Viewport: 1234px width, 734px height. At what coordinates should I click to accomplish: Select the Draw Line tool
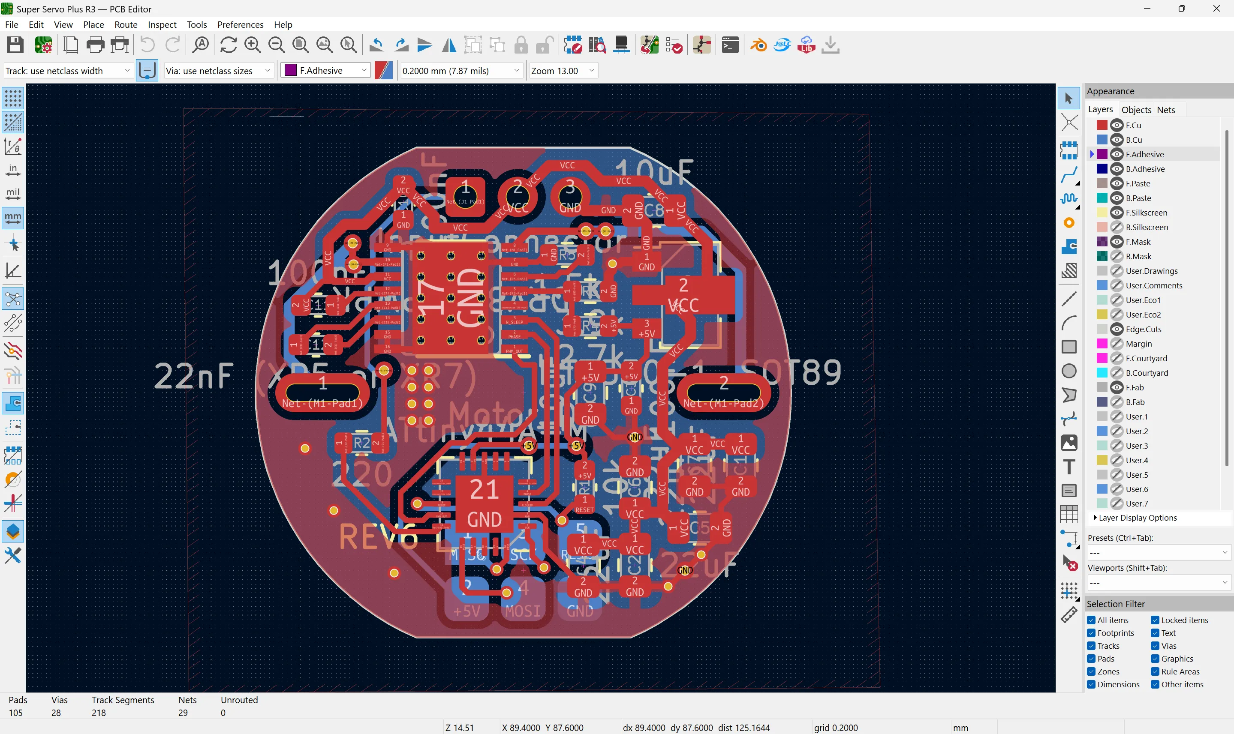tap(1069, 299)
